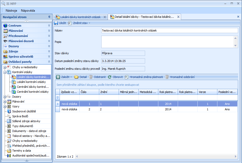Click the Termíny a data icon
The height and width of the screenshot is (163, 242).
coord(9,151)
